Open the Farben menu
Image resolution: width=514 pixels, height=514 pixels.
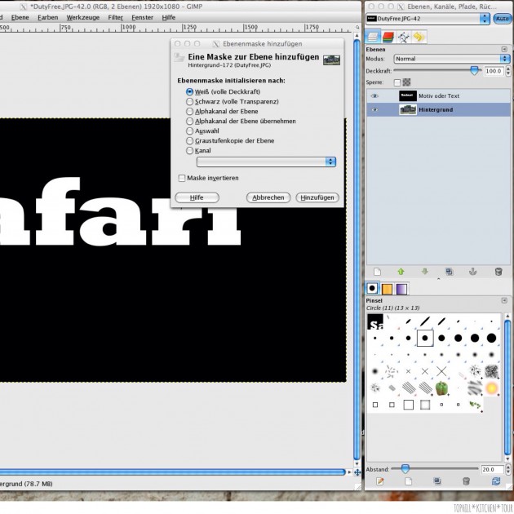pos(48,17)
